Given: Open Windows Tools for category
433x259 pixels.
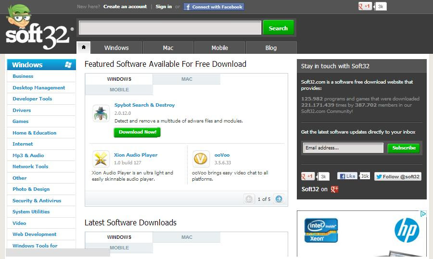Looking at the screenshot, I should pos(35,246).
